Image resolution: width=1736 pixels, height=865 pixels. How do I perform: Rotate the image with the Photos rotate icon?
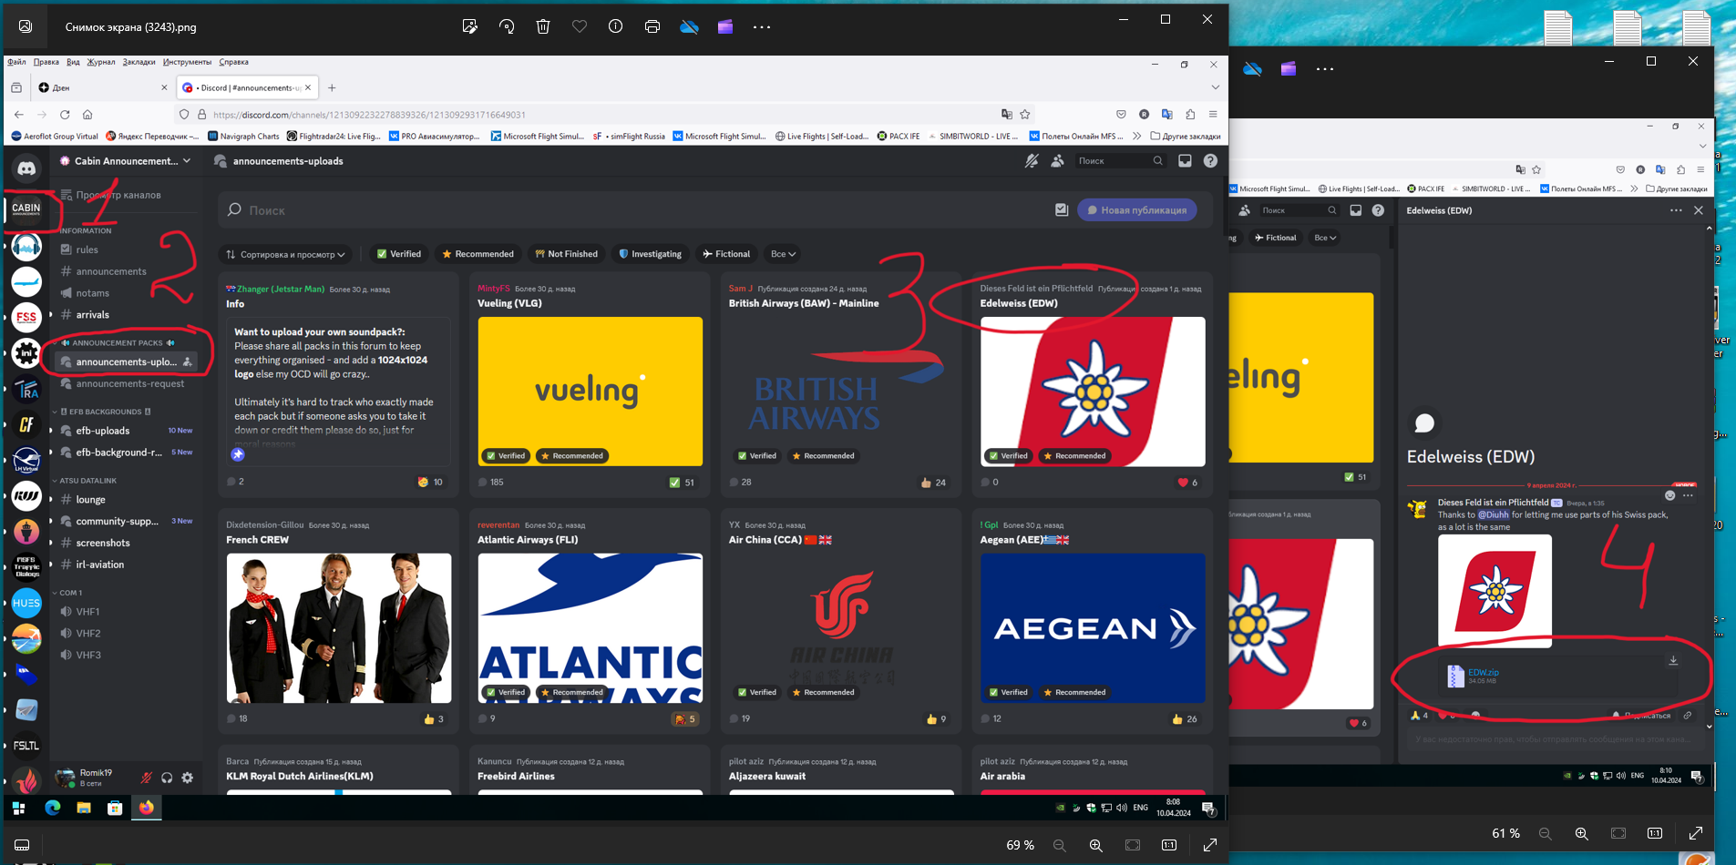pyautogui.click(x=507, y=26)
